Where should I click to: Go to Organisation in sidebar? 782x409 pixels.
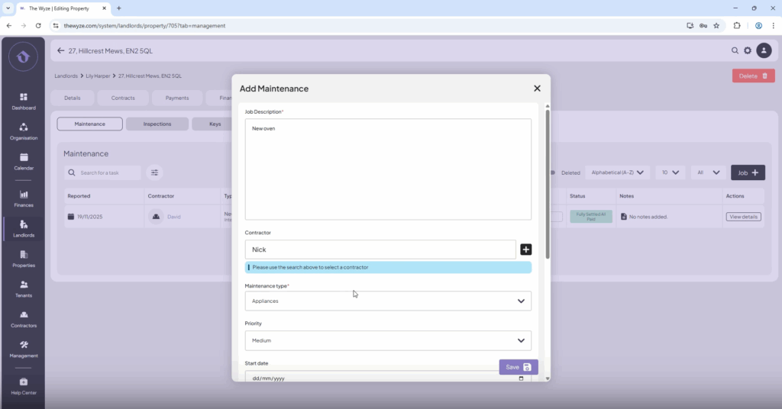[23, 130]
